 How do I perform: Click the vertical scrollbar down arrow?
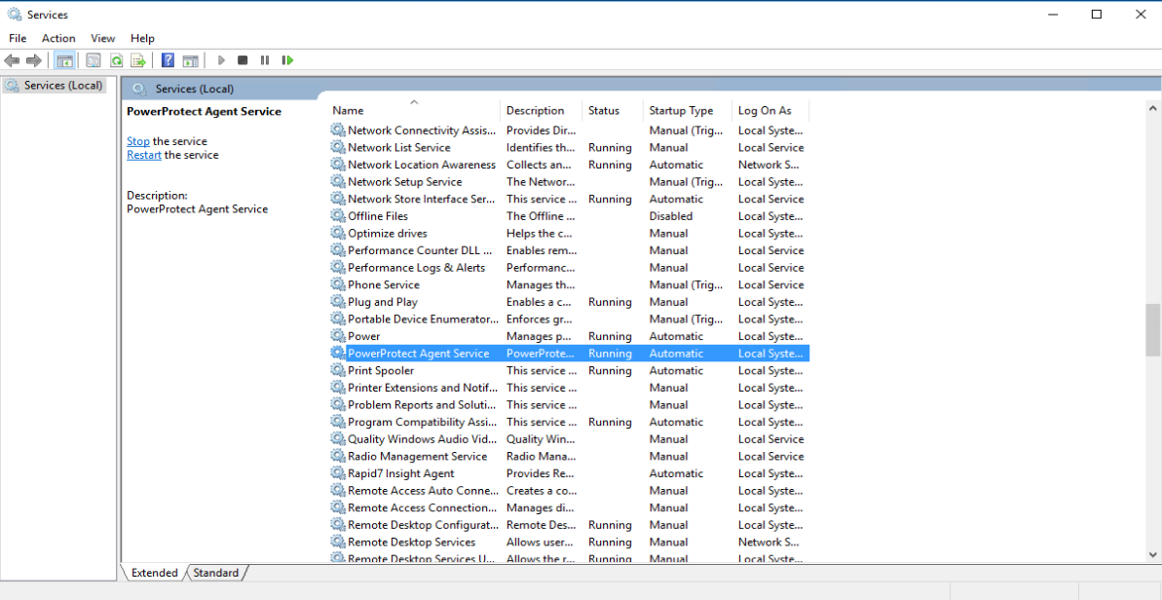pos(1153,554)
